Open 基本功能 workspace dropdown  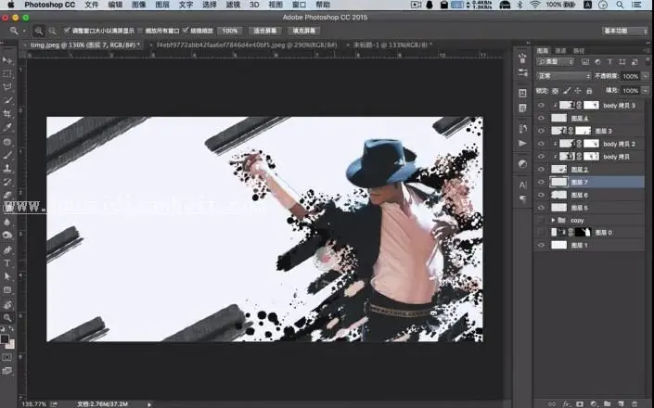(624, 31)
